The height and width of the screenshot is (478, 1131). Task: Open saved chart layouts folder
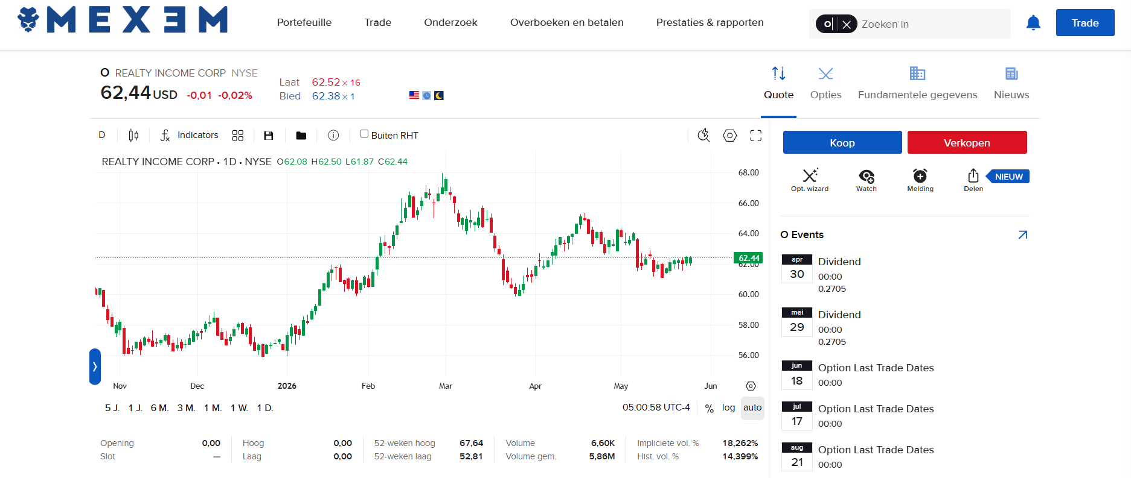coord(301,136)
